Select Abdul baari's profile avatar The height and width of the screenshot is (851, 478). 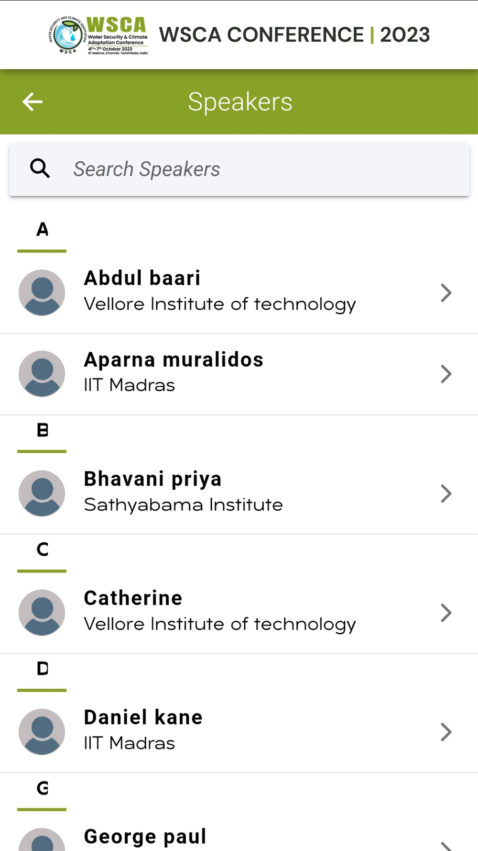42,292
